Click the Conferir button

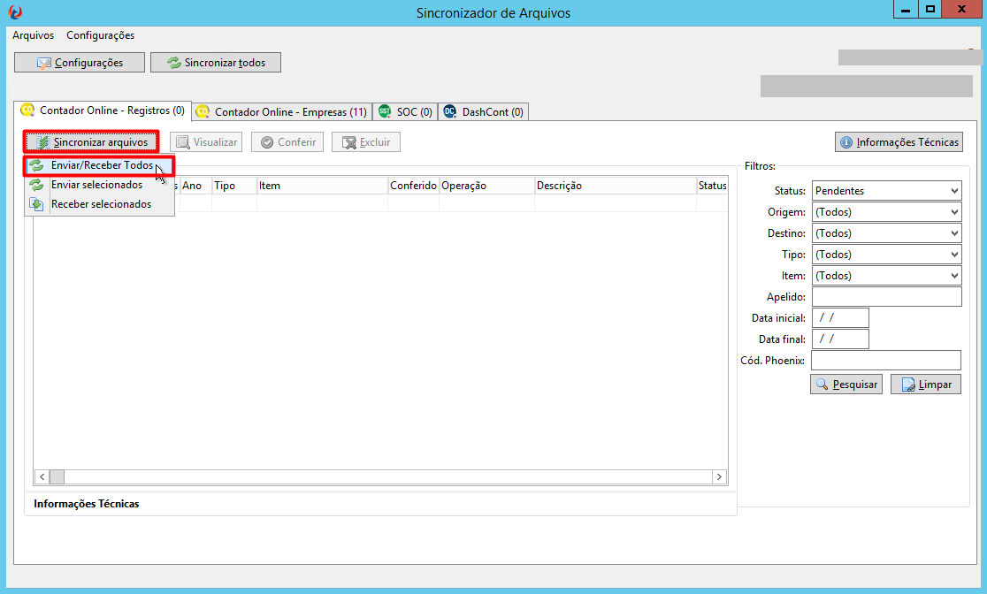287,142
